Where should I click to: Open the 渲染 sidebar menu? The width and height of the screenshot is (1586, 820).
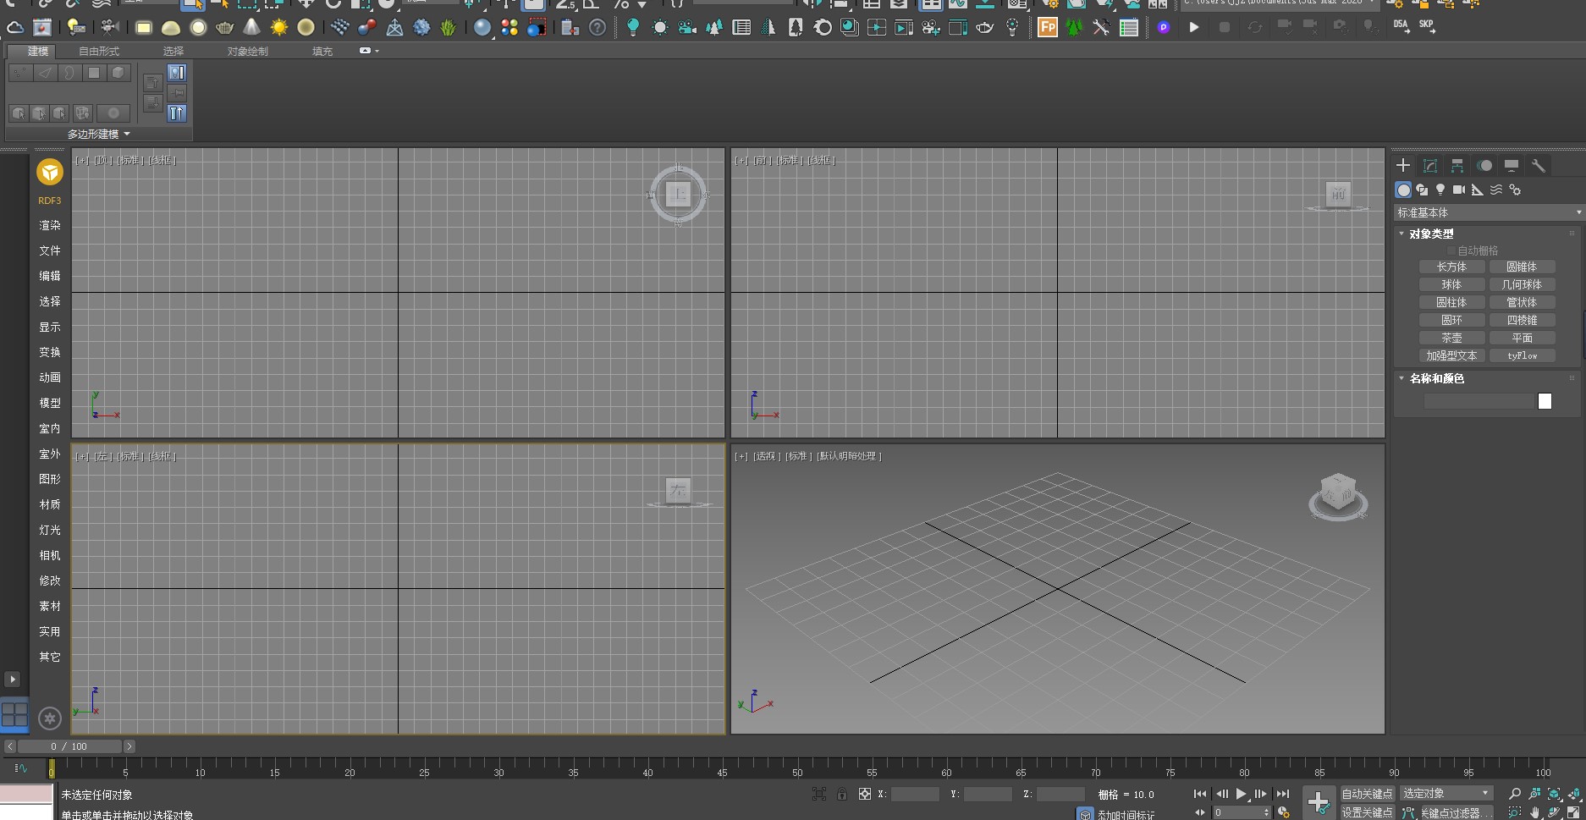50,225
